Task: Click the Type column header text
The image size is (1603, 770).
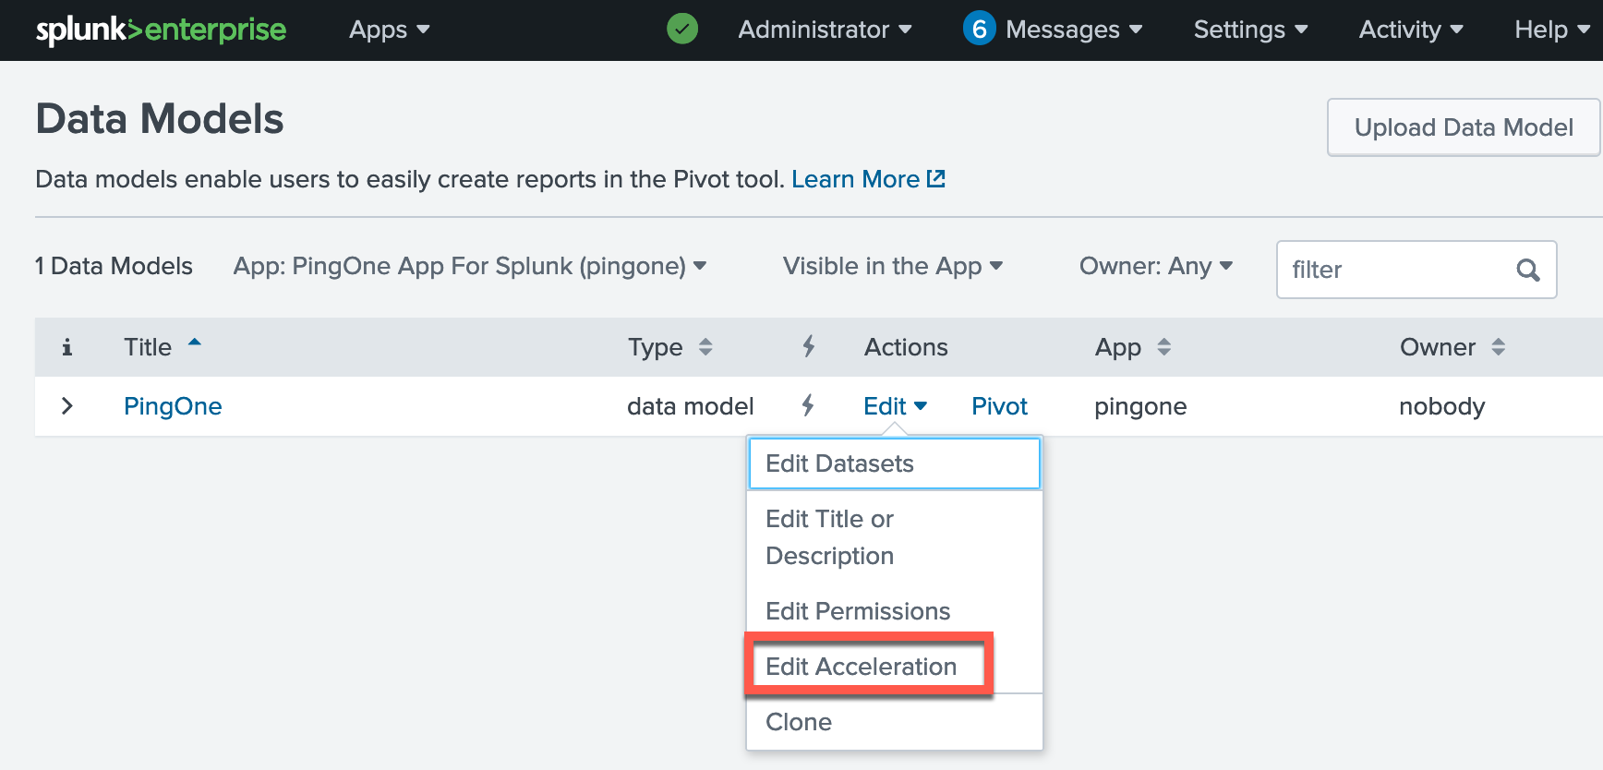Action: (655, 347)
